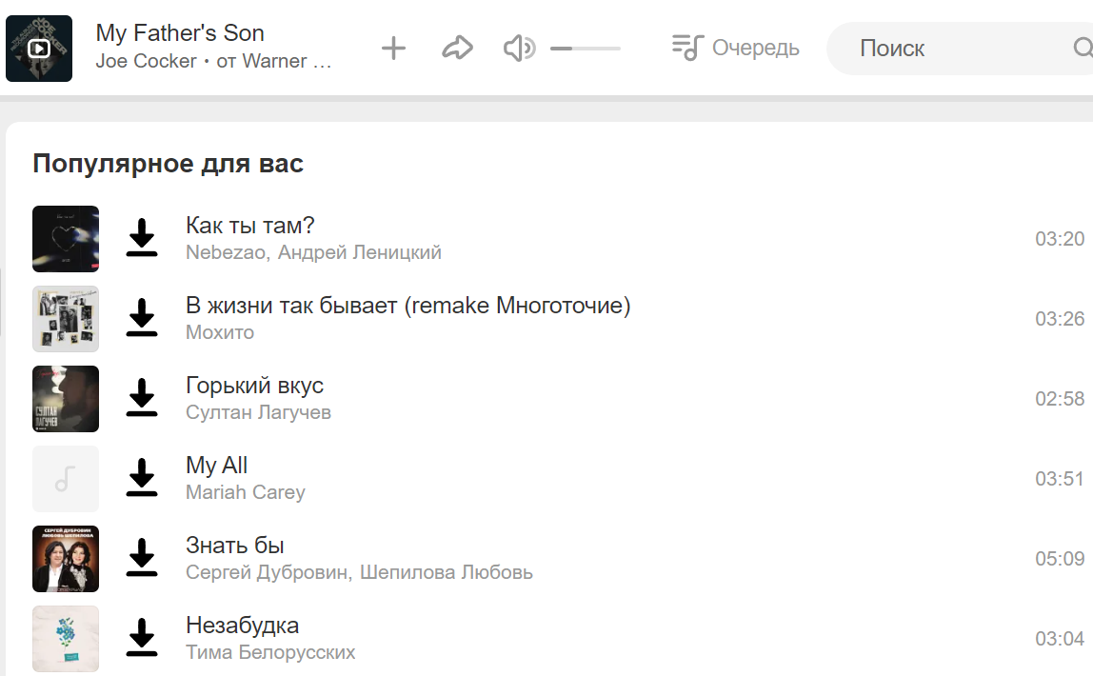Open the Очередь playback queue
1093x676 pixels.
coord(735,48)
